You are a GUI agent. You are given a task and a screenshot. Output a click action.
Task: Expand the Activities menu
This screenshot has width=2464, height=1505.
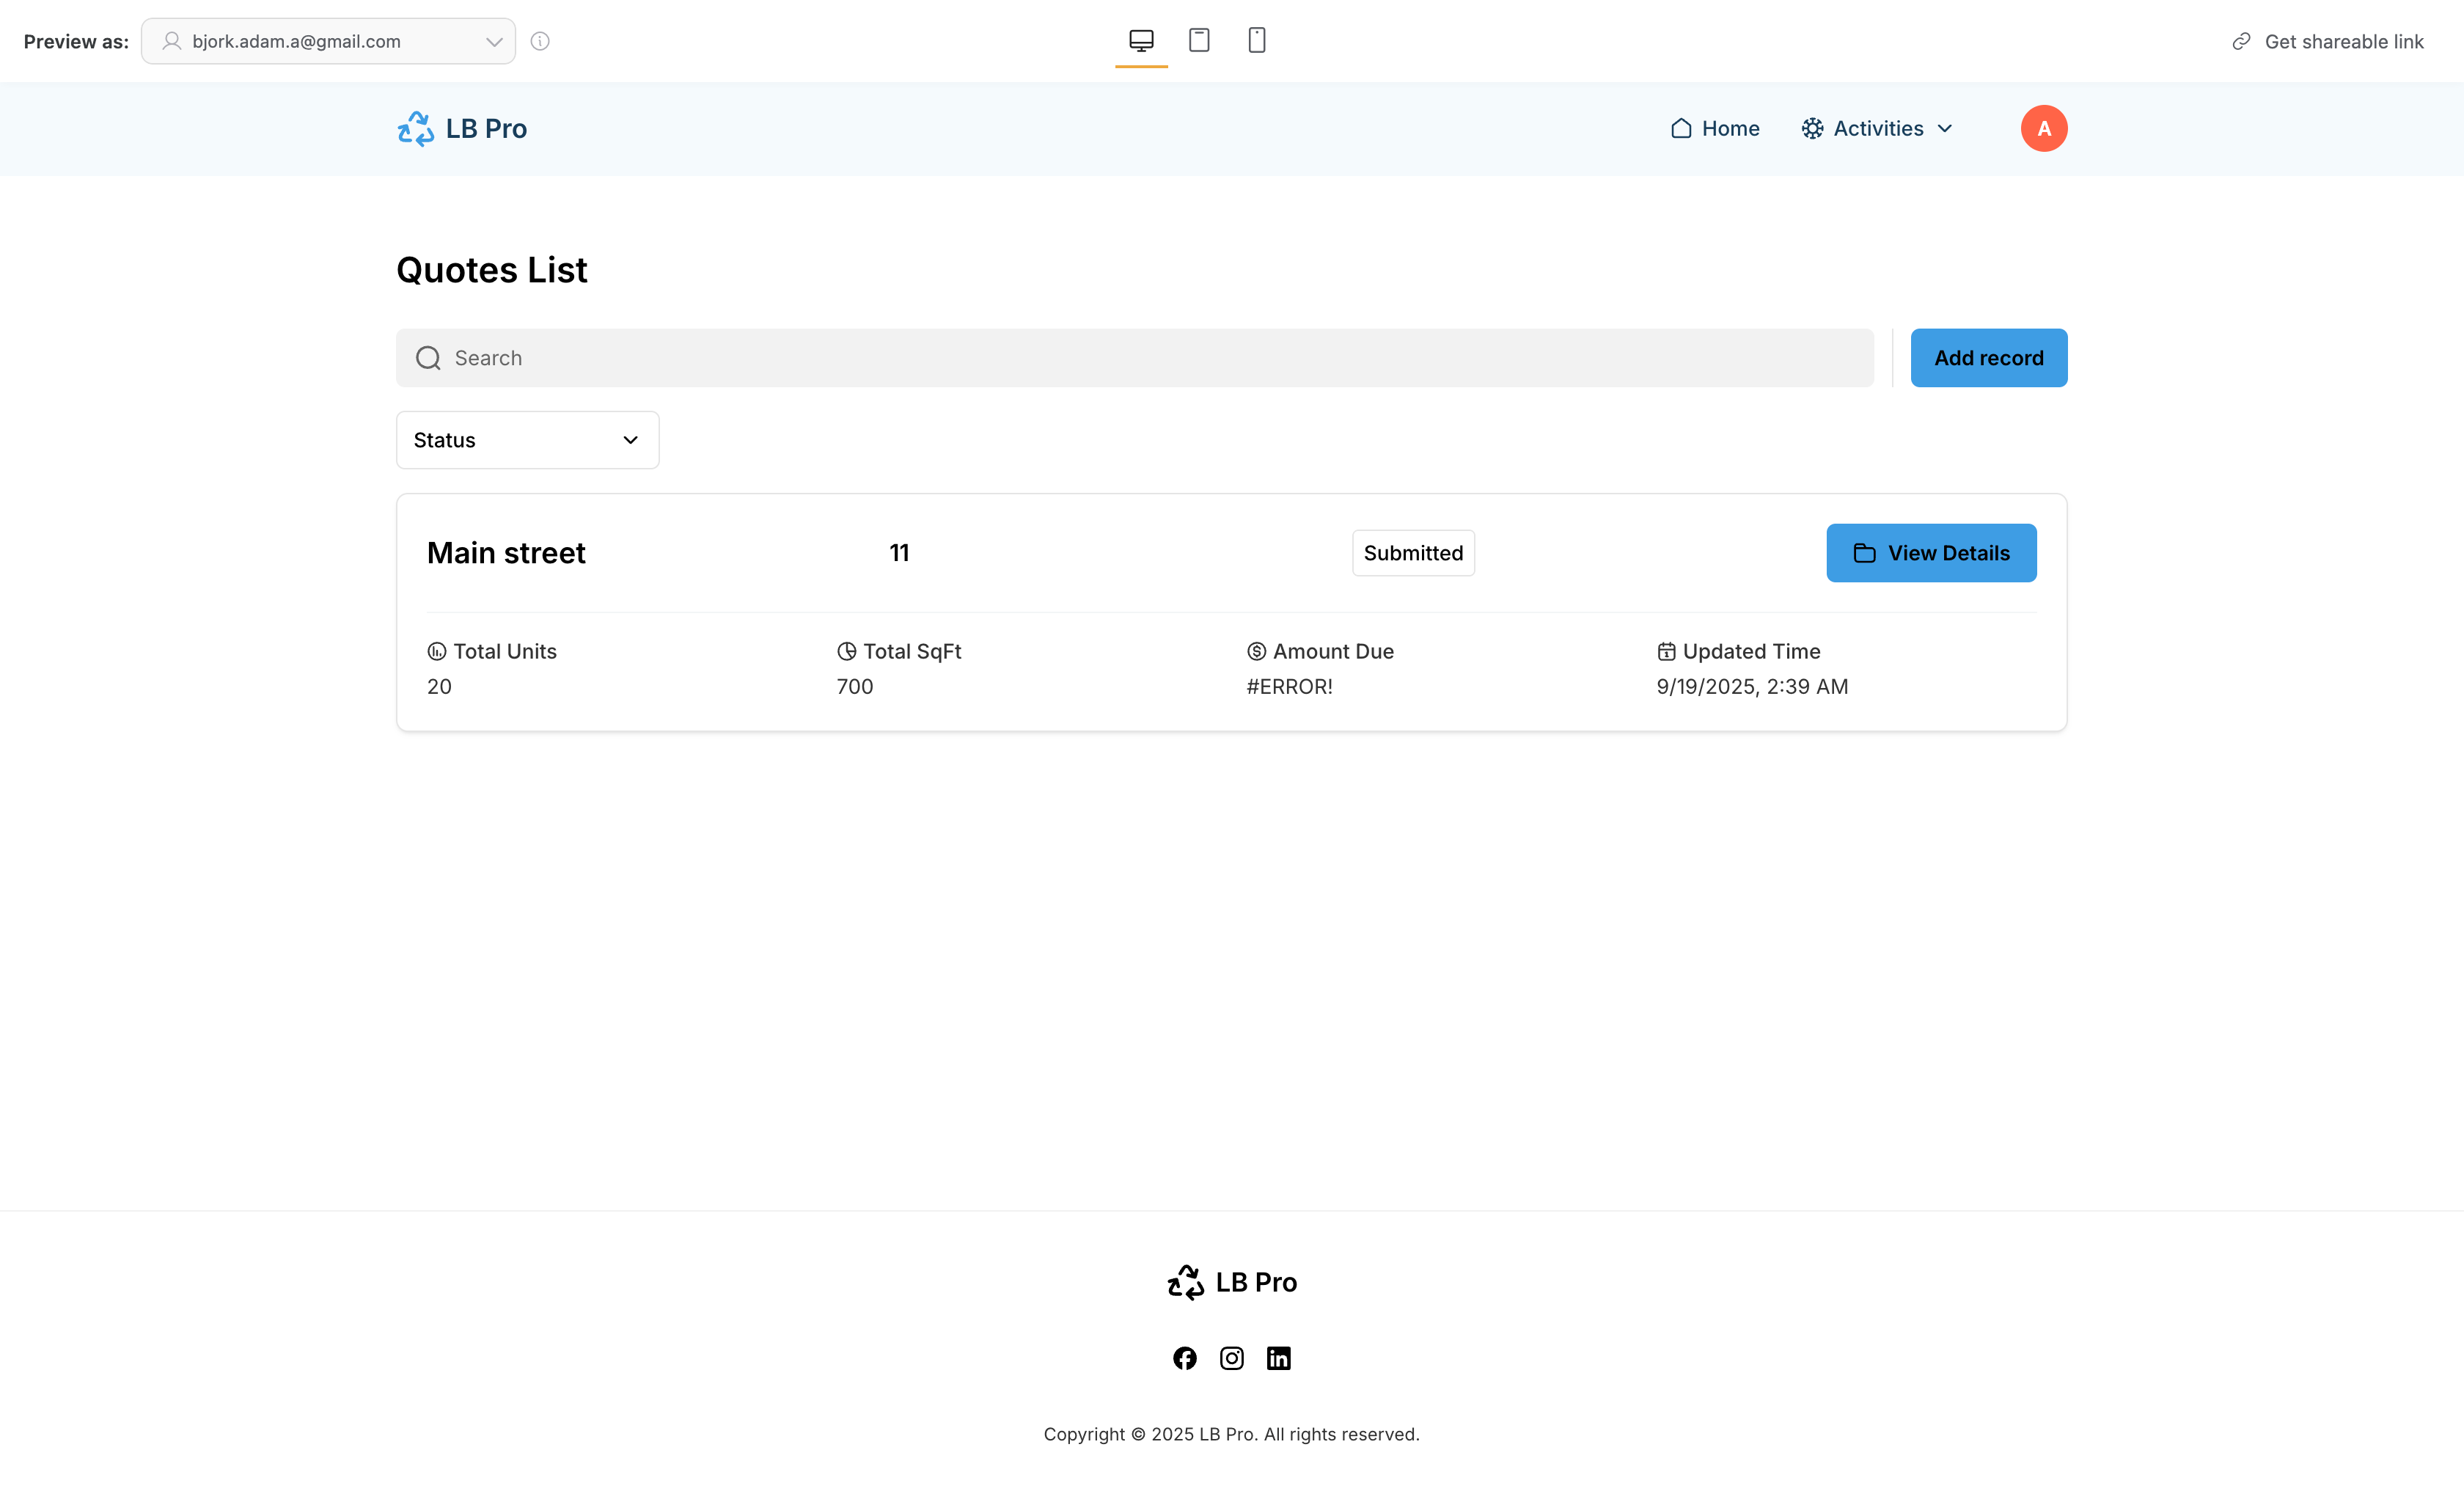pyautogui.click(x=1877, y=129)
